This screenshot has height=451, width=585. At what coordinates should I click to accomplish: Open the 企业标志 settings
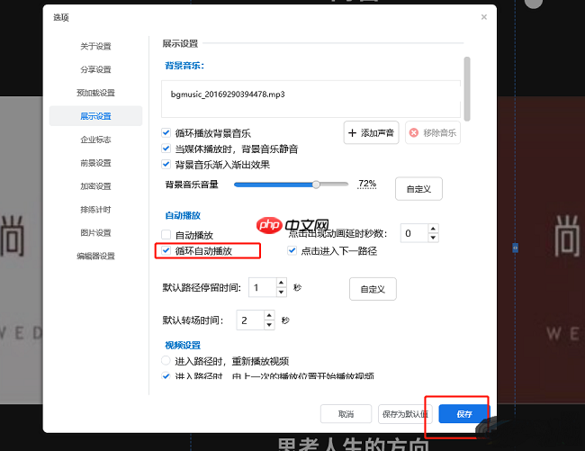(x=96, y=140)
